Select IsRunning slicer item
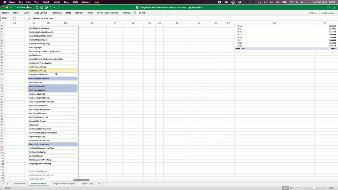 53,125
